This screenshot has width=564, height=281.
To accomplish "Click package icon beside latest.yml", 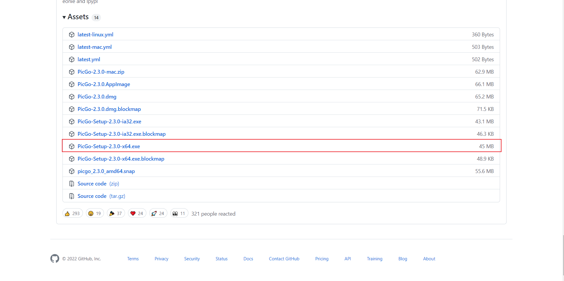I will tap(71, 59).
